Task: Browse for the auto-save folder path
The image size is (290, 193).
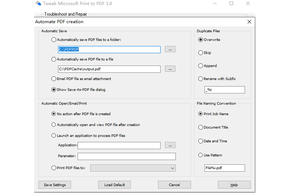Action: 170,49
